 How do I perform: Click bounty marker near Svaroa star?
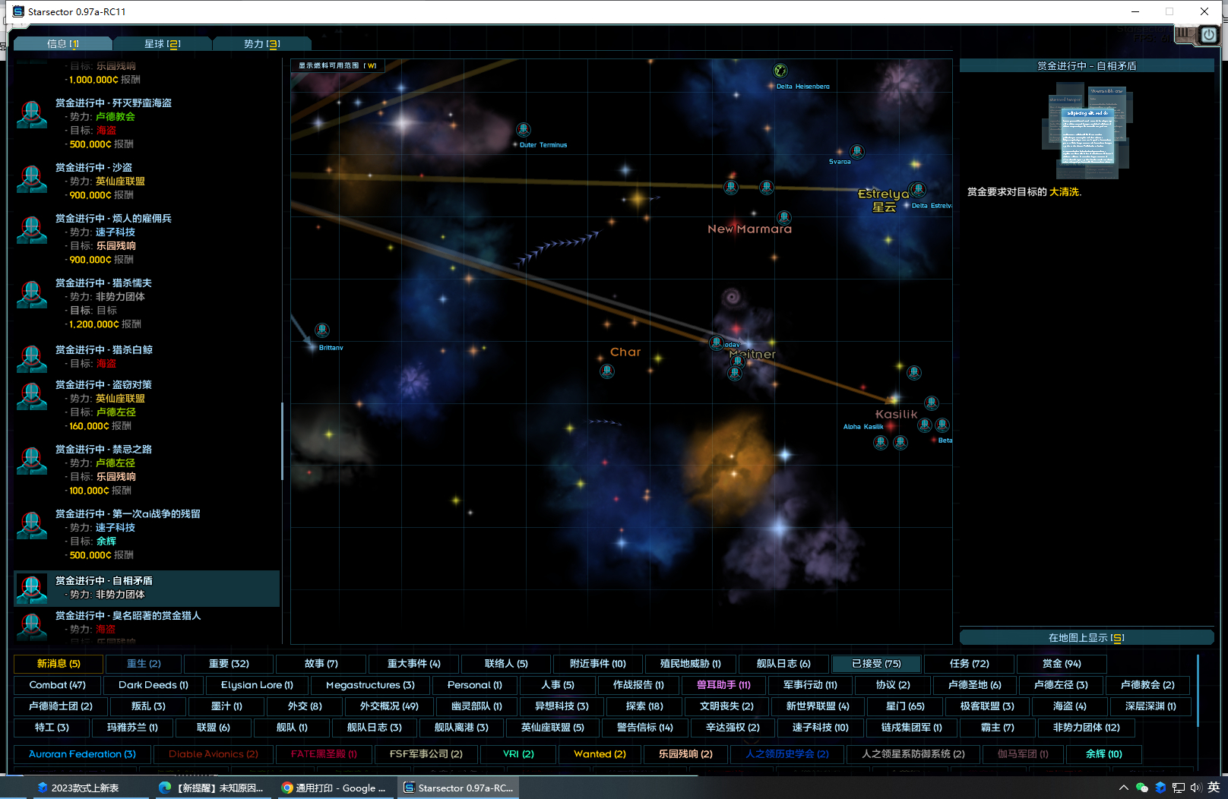pos(857,152)
